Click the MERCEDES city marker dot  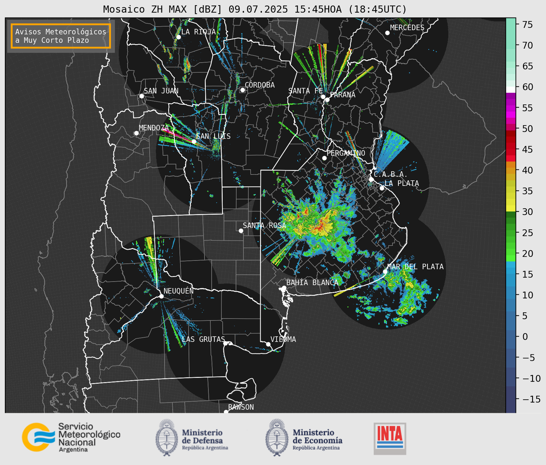(387, 33)
